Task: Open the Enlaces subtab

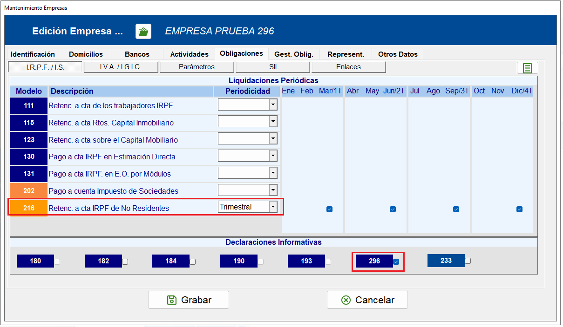Action: click(x=348, y=66)
